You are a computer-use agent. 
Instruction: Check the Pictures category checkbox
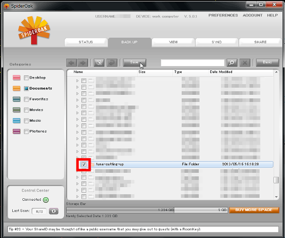coord(26,131)
